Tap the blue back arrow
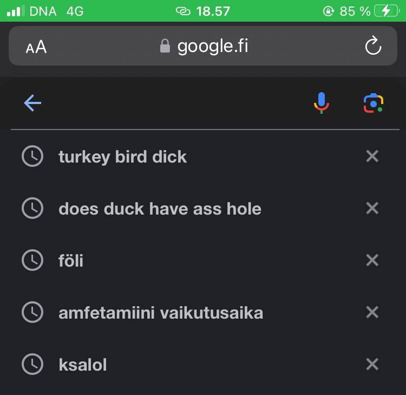This screenshot has height=395, width=406. click(x=32, y=103)
